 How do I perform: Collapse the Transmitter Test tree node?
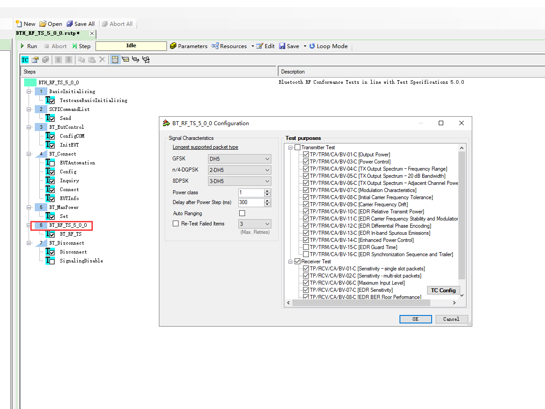coord(291,147)
